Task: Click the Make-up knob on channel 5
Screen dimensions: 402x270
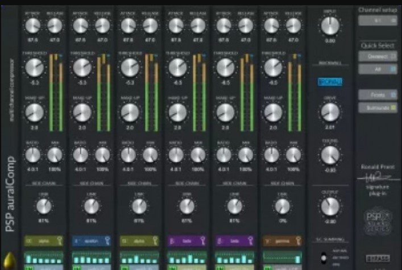Action: (x=225, y=113)
